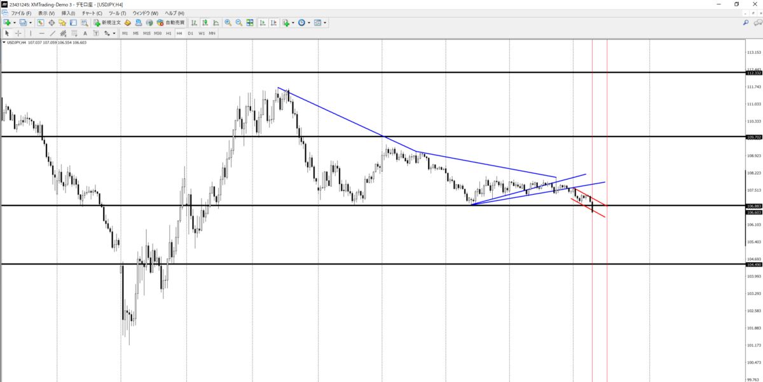Screen dimensions: 763x382
Task: Switch chart to line chart mode
Action: 216,22
